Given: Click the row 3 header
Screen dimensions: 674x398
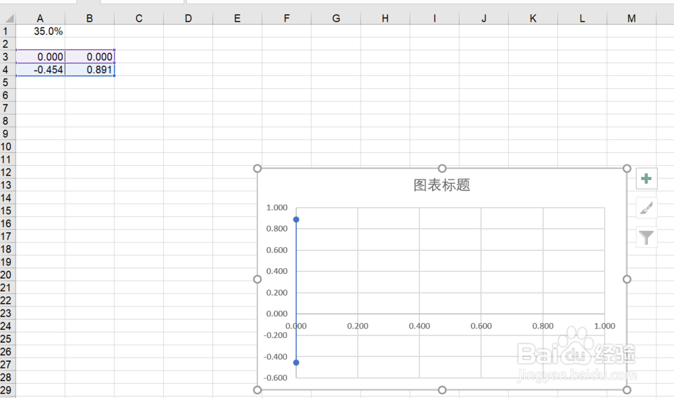Looking at the screenshot, I should point(7,57).
